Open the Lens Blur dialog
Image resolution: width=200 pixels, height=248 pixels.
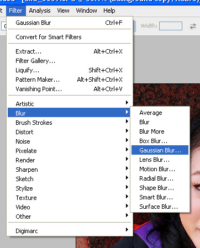(160, 160)
